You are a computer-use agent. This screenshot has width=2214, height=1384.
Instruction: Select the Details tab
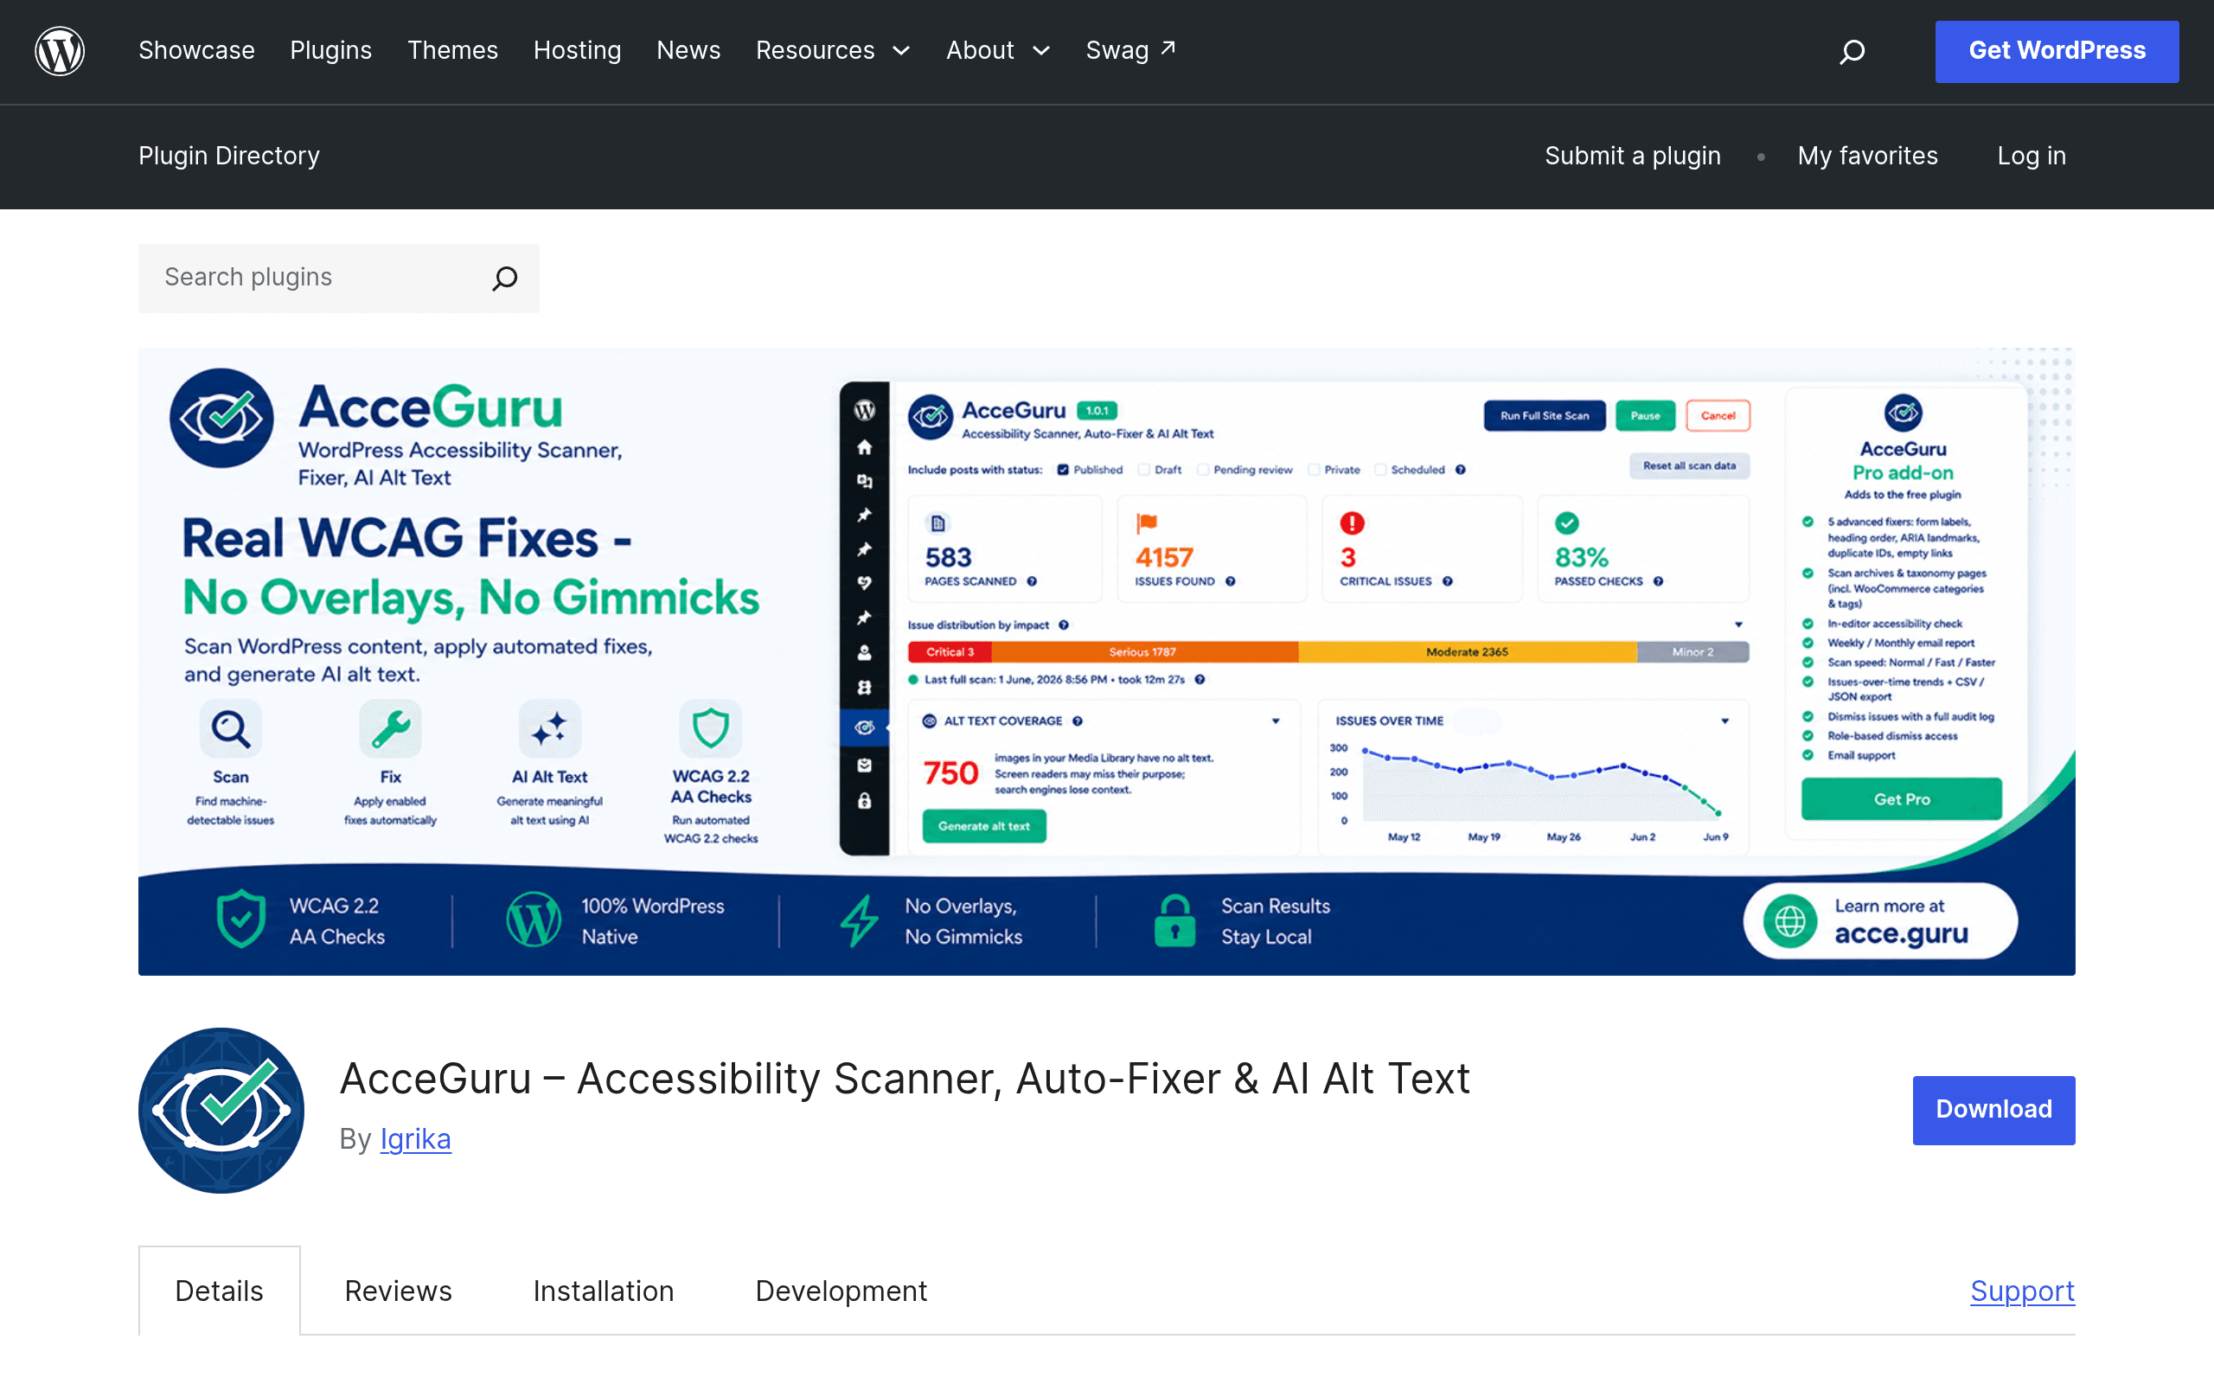[220, 1291]
